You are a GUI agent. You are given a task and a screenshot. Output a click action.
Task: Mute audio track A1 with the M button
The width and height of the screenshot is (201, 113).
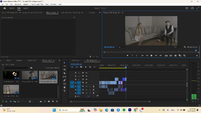coord(86,87)
